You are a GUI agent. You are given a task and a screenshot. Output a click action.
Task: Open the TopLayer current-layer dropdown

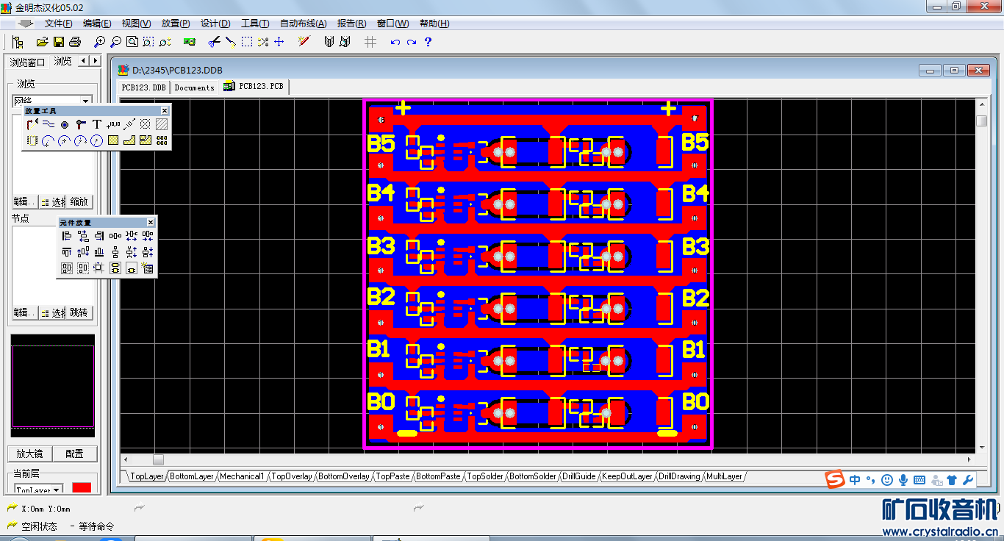(57, 490)
